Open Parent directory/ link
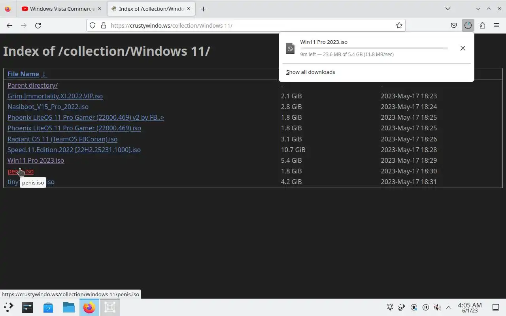Viewport: 506px width, 316px height. click(32, 85)
